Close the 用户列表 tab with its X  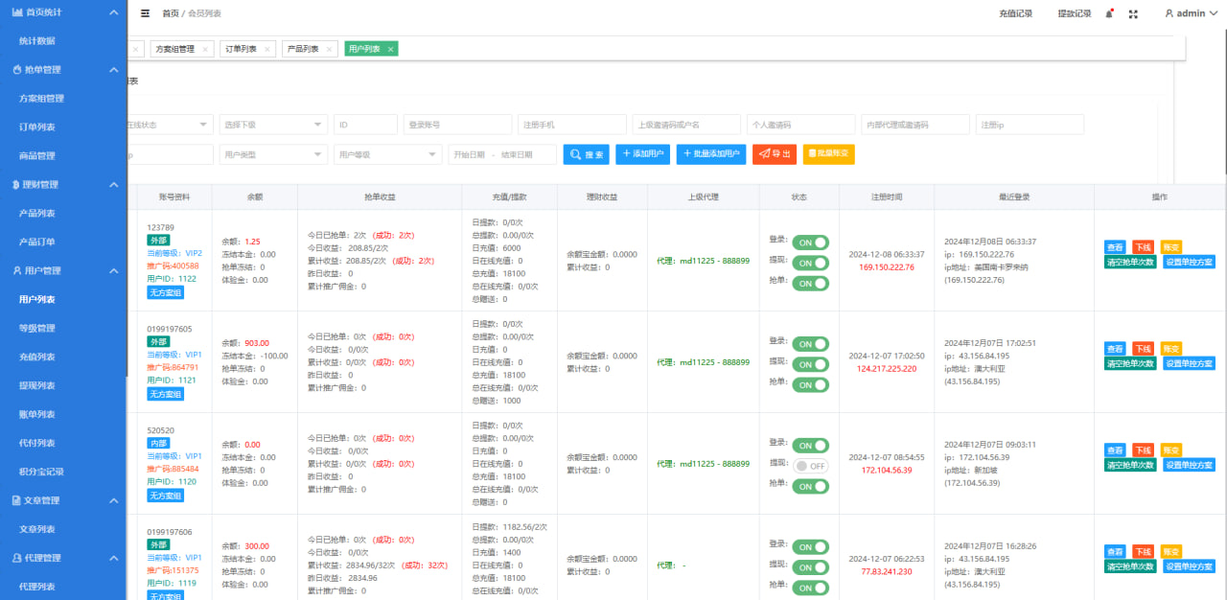[391, 49]
